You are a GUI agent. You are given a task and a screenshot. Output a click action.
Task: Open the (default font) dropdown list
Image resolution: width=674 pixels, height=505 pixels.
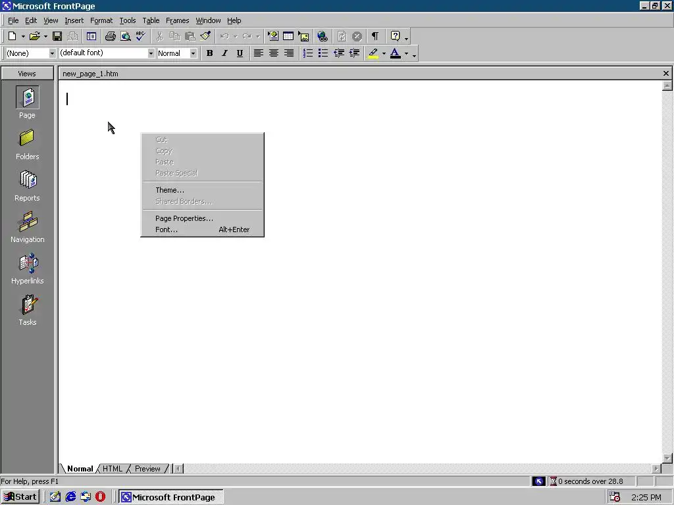pyautogui.click(x=151, y=53)
